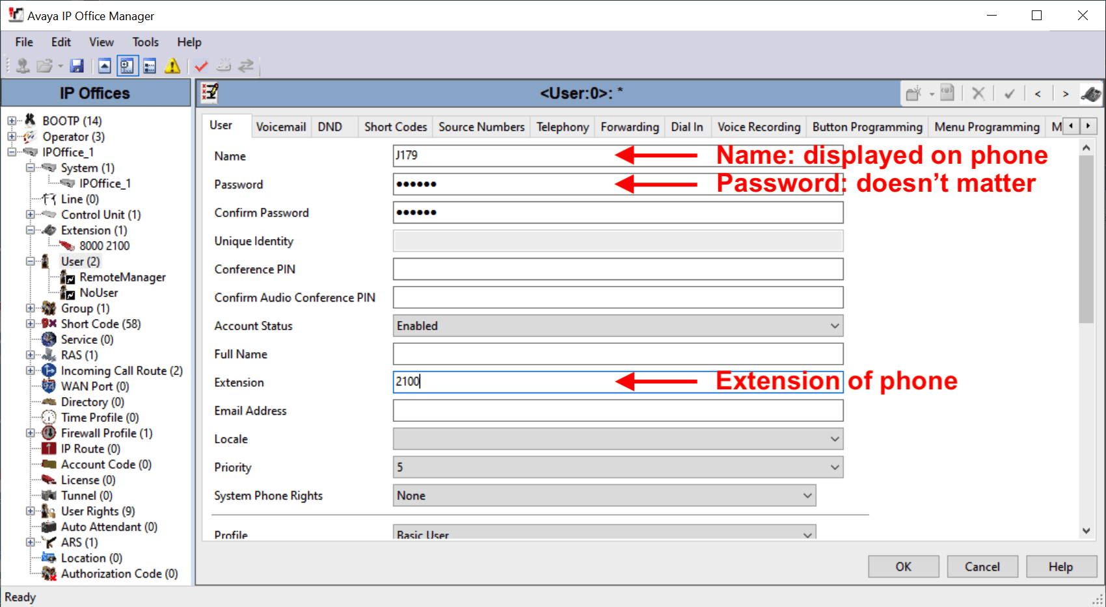Collapse the User (2) tree node
This screenshot has height=607, width=1106.
30,261
